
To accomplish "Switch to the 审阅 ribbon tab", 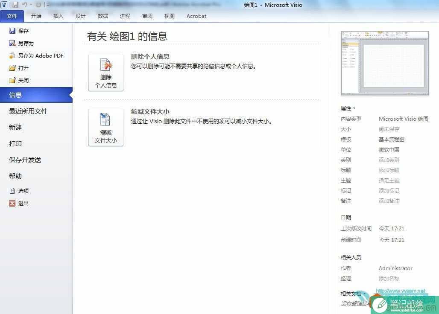I will (147, 16).
